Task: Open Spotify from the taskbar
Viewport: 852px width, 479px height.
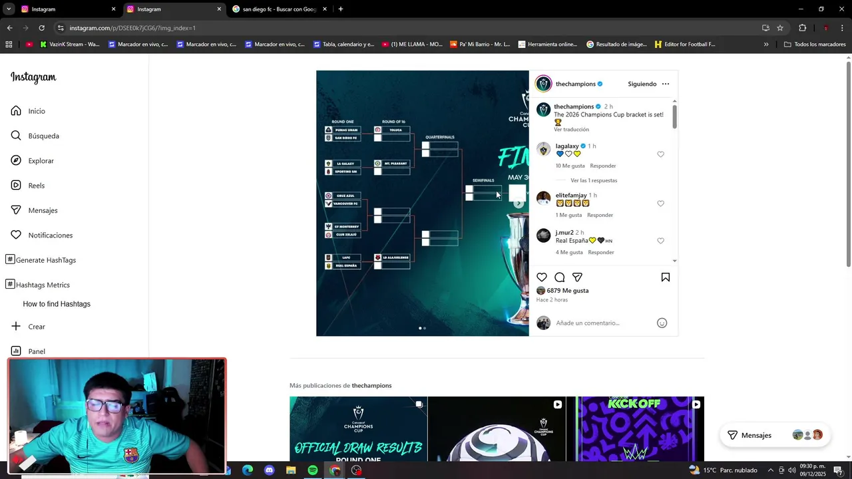Action: (x=313, y=470)
